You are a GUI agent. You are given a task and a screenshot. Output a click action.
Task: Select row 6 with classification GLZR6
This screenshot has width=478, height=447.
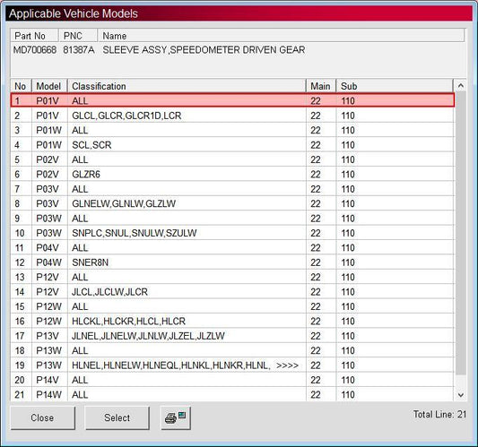coord(232,175)
